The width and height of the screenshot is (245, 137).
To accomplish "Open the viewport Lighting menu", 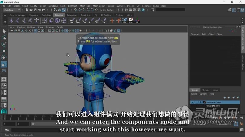I will pos(31,27).
